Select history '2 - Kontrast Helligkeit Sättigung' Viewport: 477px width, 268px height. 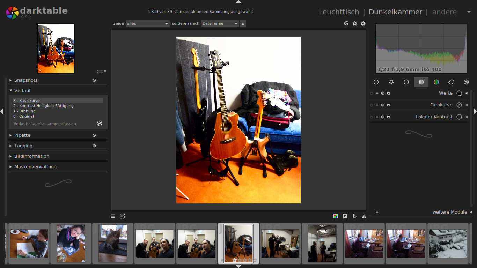[58, 106]
